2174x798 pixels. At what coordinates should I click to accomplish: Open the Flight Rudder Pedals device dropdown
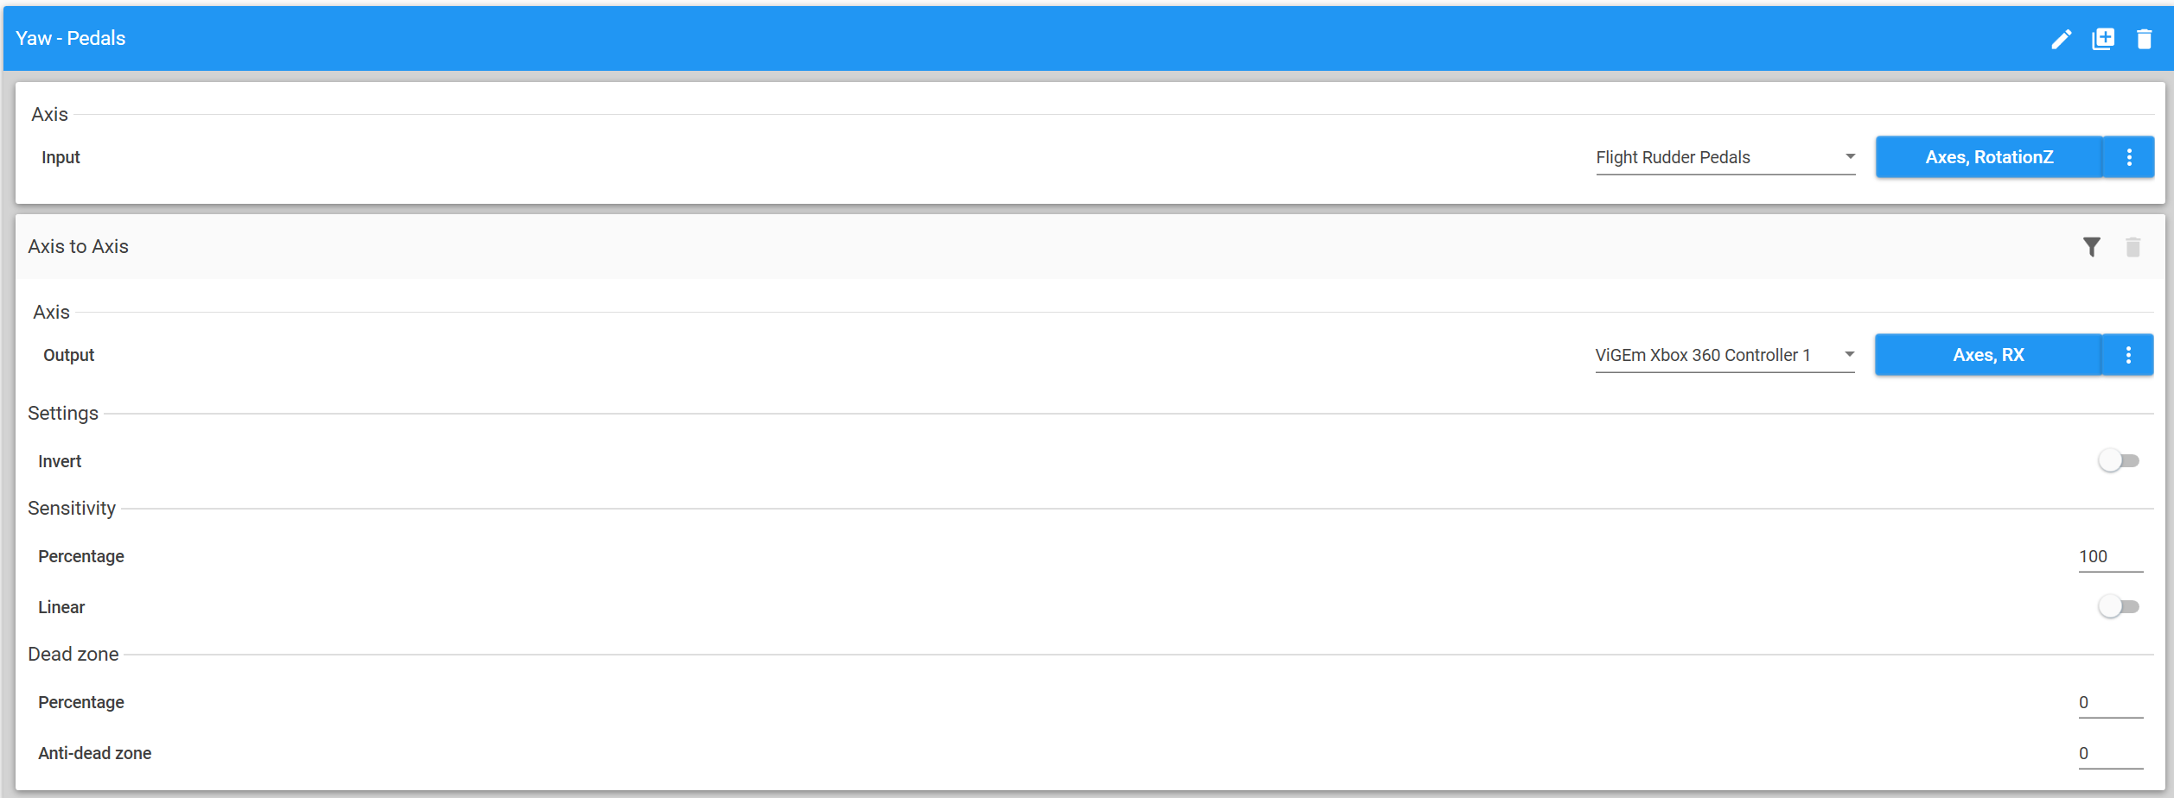click(x=1725, y=157)
